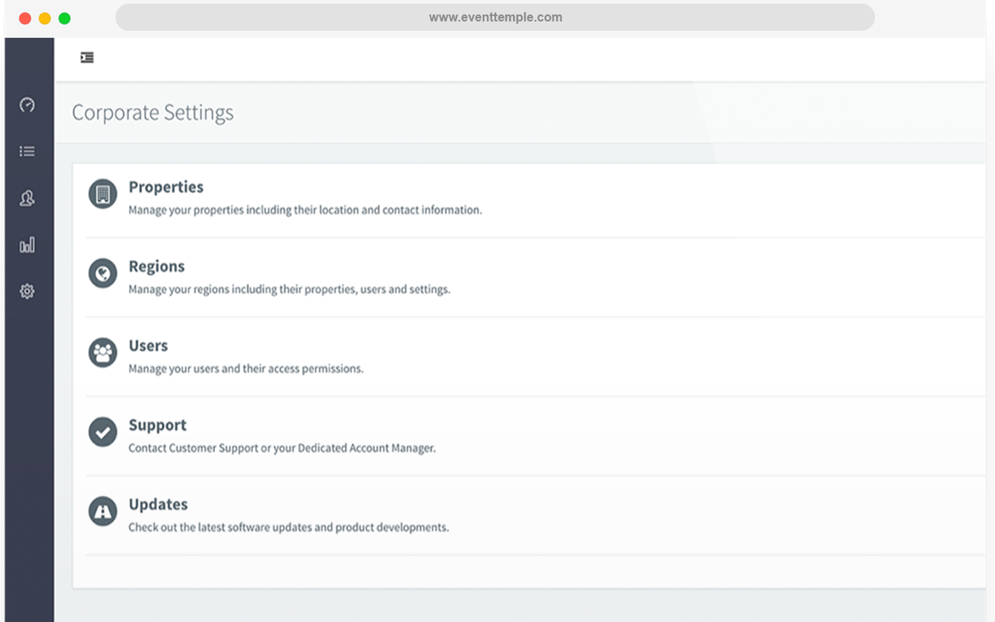Viewport: 995px width, 622px height.
Task: Open the Regions settings link
Action: (x=157, y=266)
